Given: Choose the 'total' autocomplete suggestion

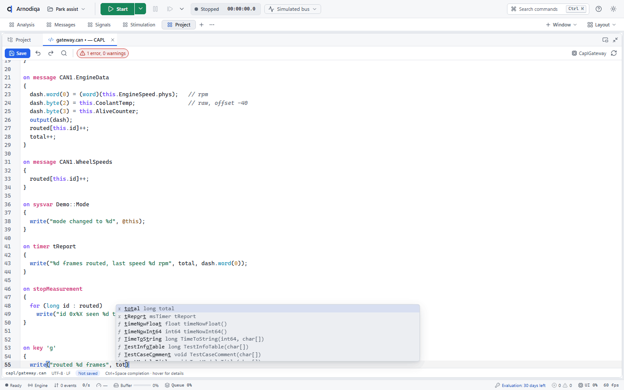Looking at the screenshot, I should click(x=268, y=309).
